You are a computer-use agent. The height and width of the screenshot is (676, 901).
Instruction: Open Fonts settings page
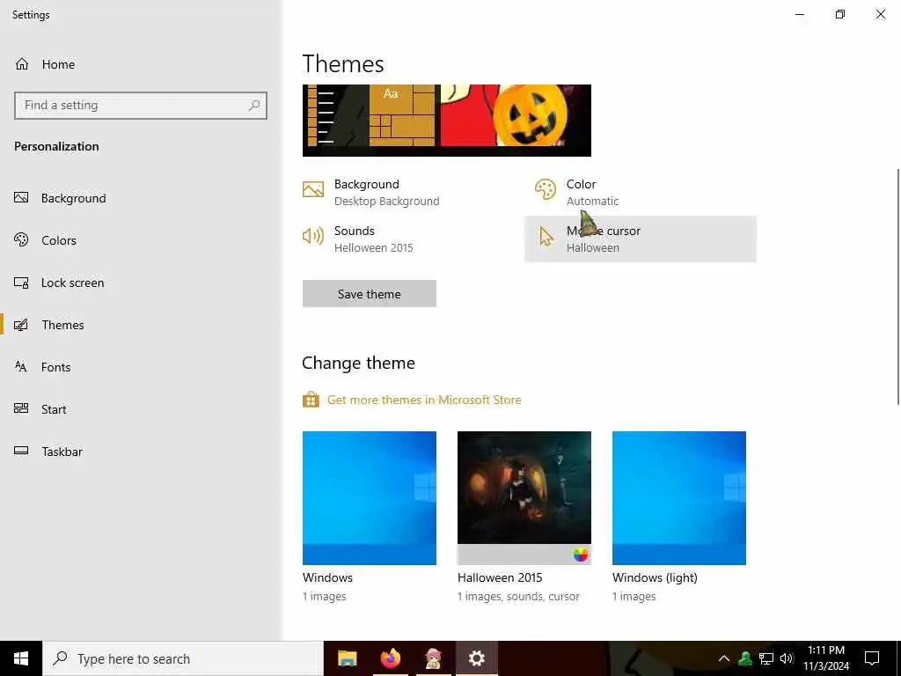[x=141, y=367]
